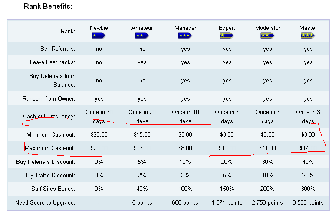Click the Master $14.00 maximum cash-out value
332x212 pixels.
point(308,148)
